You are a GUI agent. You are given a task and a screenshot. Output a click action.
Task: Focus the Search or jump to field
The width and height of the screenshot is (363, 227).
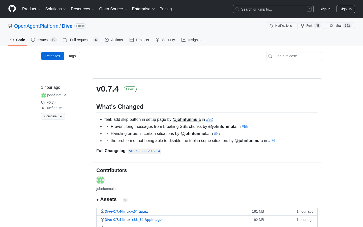[273, 9]
